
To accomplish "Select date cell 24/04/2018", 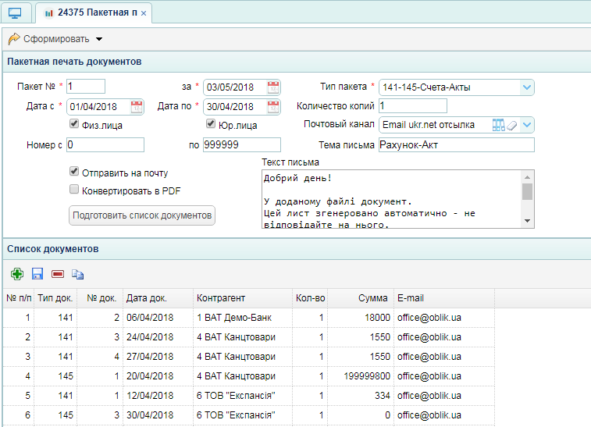I will pyautogui.click(x=158, y=337).
